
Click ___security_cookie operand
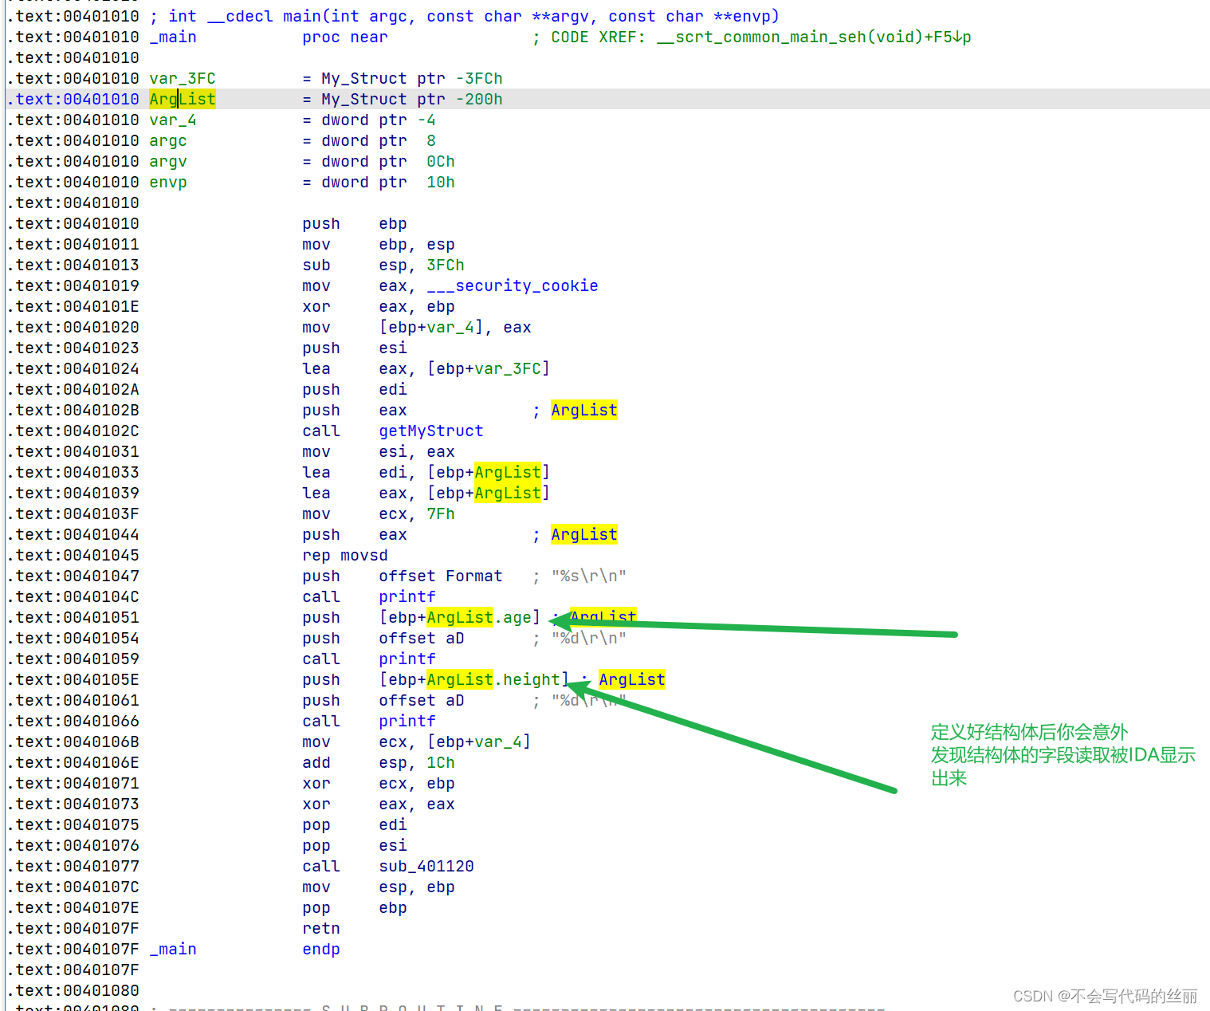click(513, 285)
